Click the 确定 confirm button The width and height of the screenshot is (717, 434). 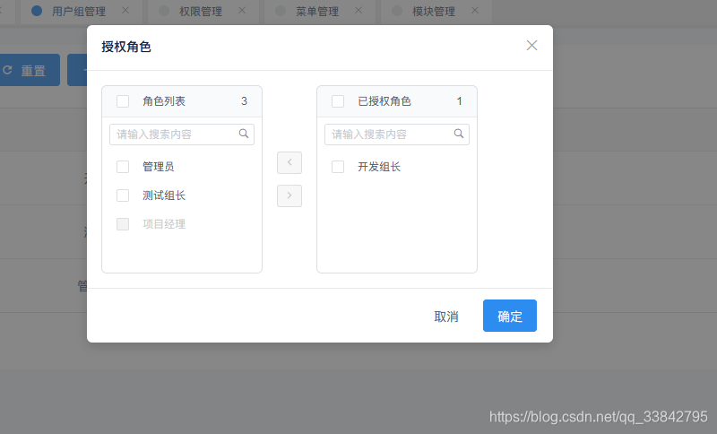[510, 316]
